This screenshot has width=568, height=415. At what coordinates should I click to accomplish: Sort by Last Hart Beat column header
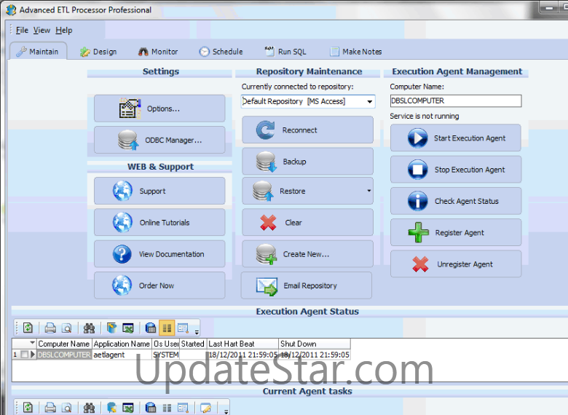click(x=242, y=344)
